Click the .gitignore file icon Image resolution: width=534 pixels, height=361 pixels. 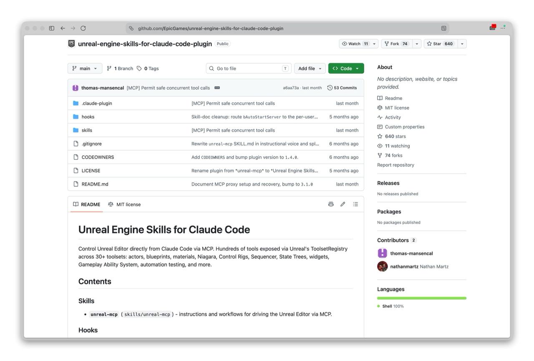(76, 144)
